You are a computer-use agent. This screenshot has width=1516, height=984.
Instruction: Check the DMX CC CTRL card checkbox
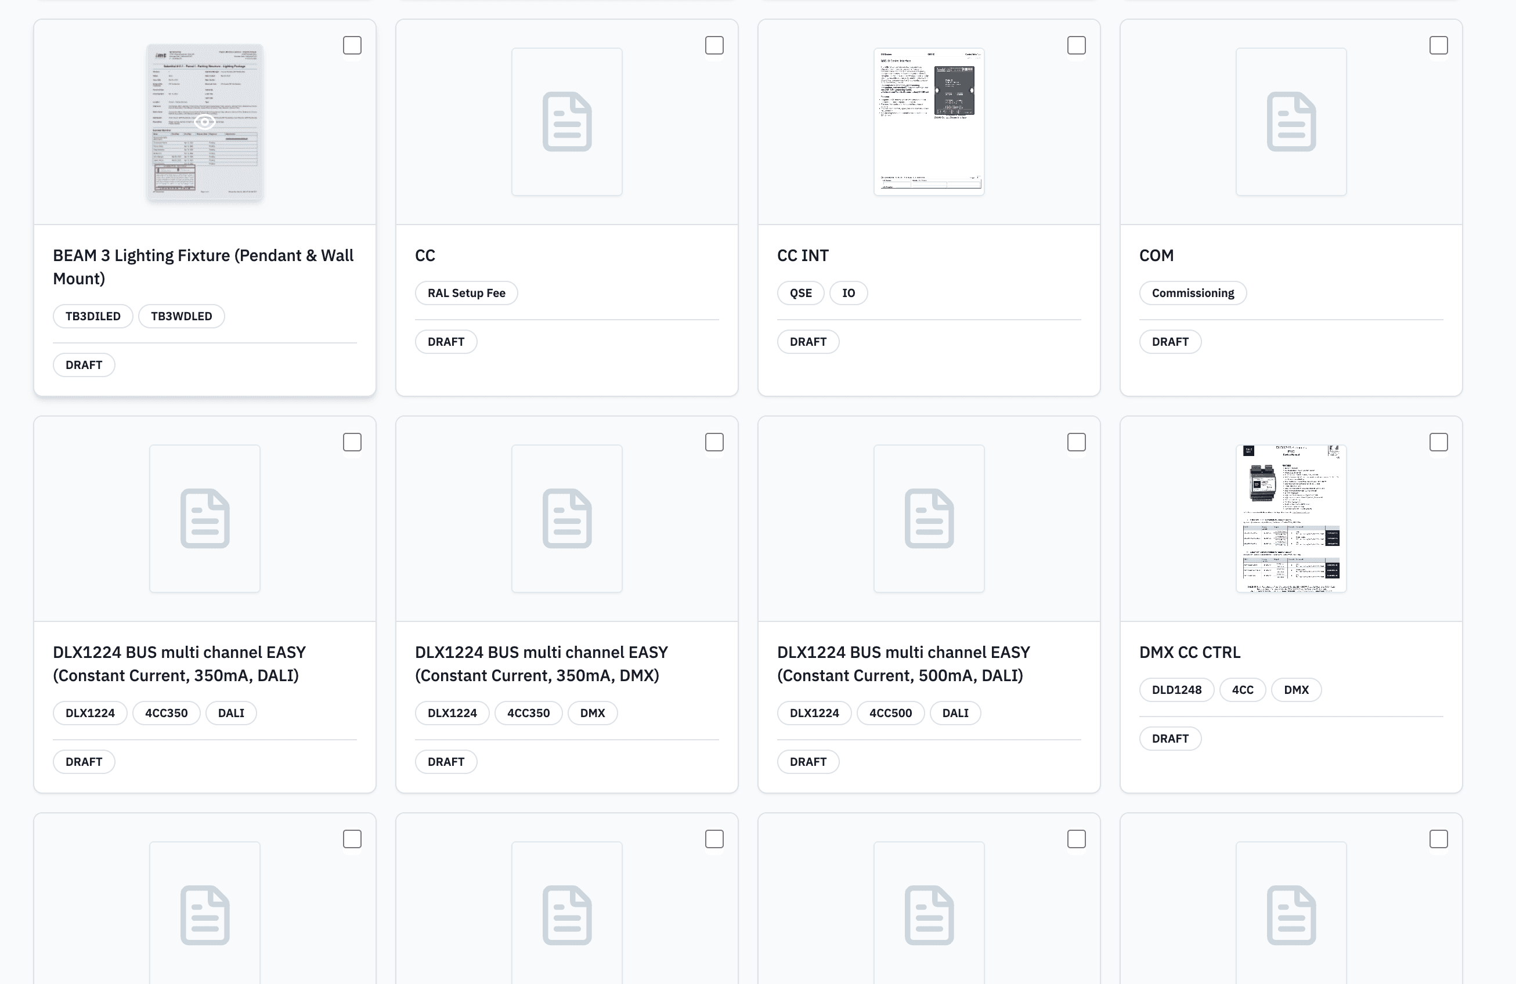pos(1438,442)
